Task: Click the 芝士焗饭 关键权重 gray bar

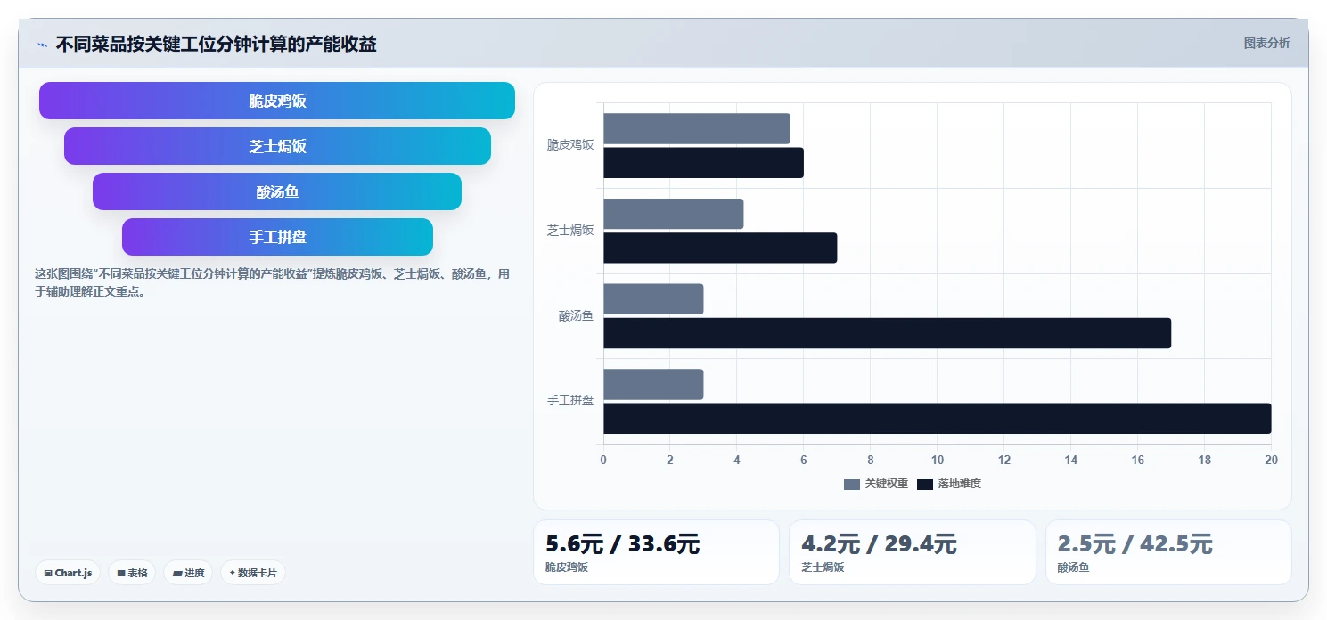Action: tap(673, 214)
